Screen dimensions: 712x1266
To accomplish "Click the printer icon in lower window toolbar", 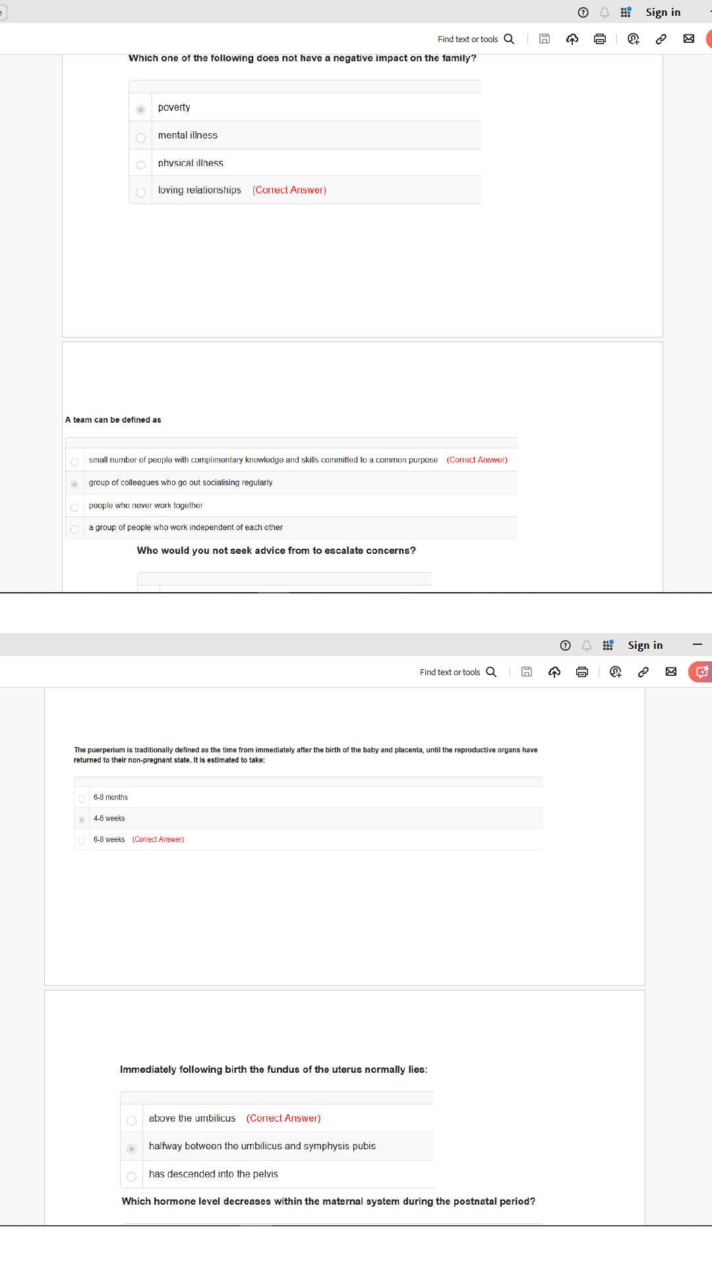I will pyautogui.click(x=582, y=672).
